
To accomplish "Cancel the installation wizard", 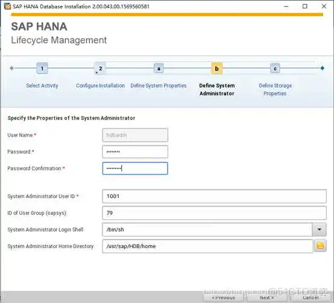I will point(310,298).
